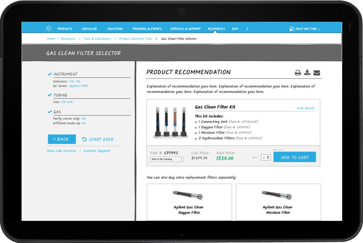The height and width of the screenshot is (243, 363).
Task: Adjust the quantity stepper arrows
Action: pos(268,157)
